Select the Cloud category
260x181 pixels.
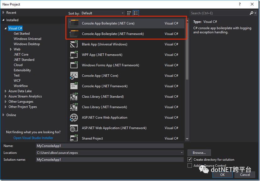click(x=18, y=65)
